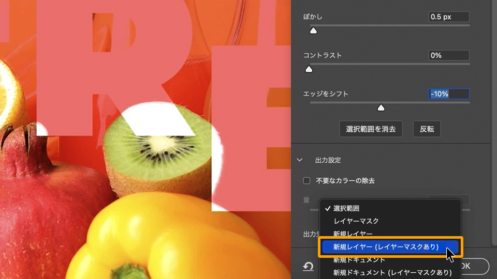Click the 不要なカラーの除去 label text
The height and width of the screenshot is (279, 497).
[x=345, y=181]
